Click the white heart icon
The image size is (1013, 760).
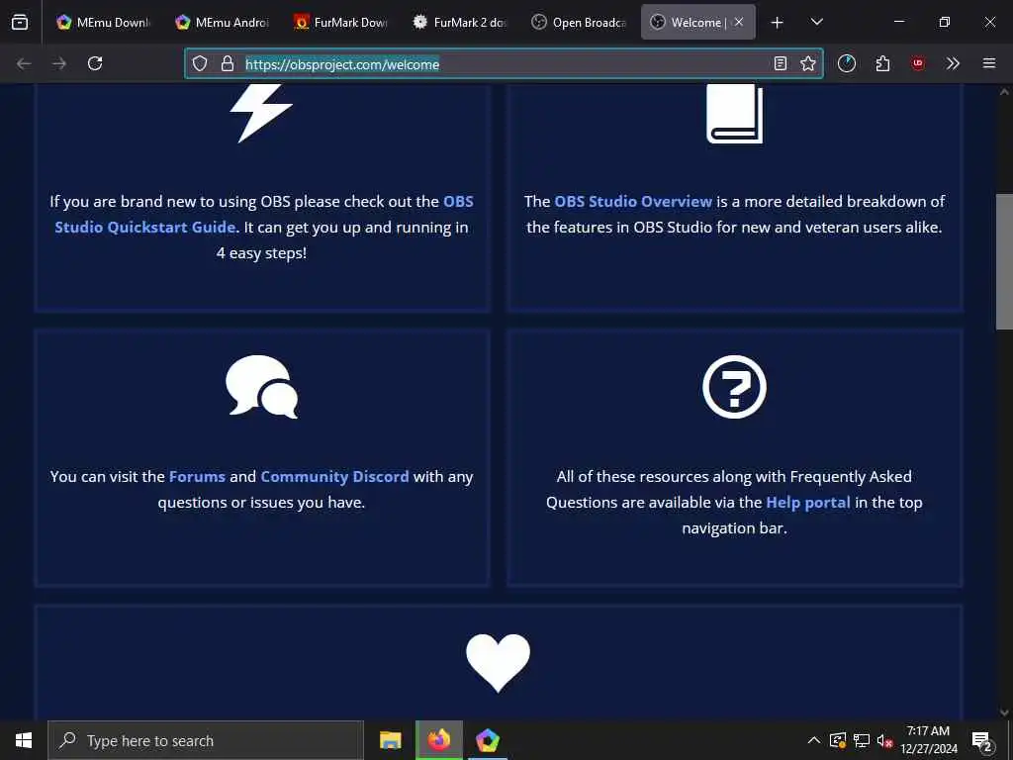click(499, 663)
